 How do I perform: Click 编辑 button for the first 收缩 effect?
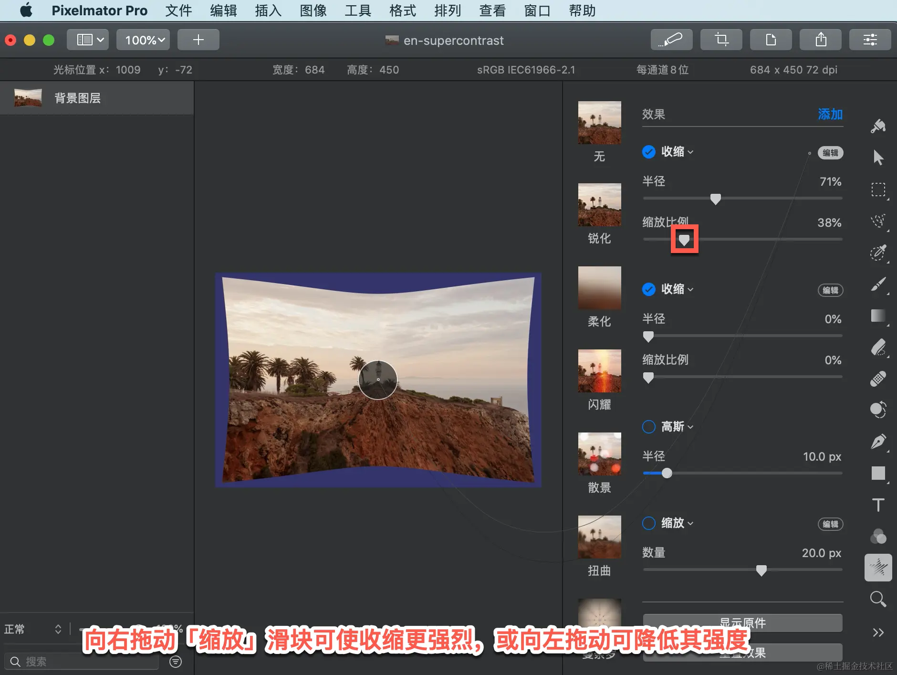831,153
